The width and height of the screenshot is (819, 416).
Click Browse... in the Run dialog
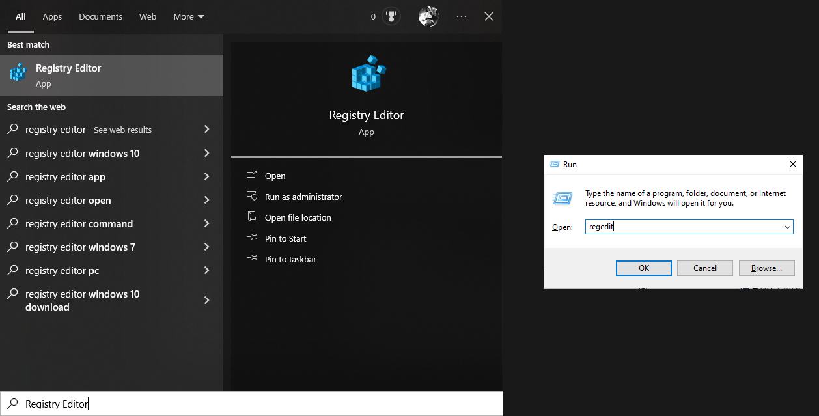coord(766,268)
